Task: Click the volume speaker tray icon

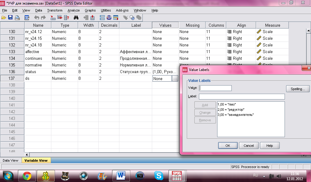Action: point(279,176)
